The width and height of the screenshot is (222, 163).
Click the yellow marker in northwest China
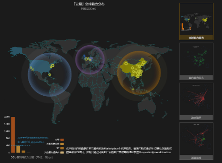pos(126,64)
